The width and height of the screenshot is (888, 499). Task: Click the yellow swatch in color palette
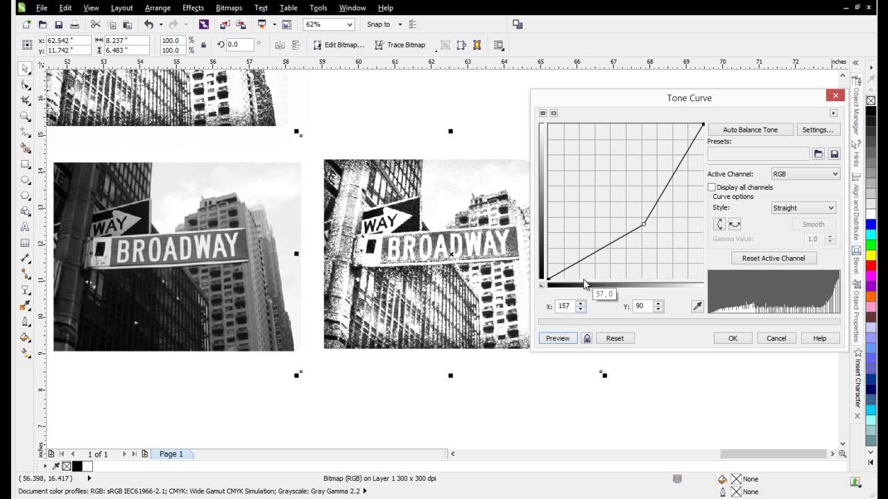[871, 256]
